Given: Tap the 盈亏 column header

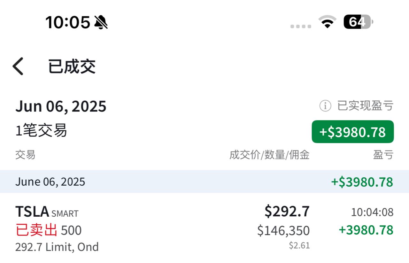Looking at the screenshot, I should click(x=383, y=155).
